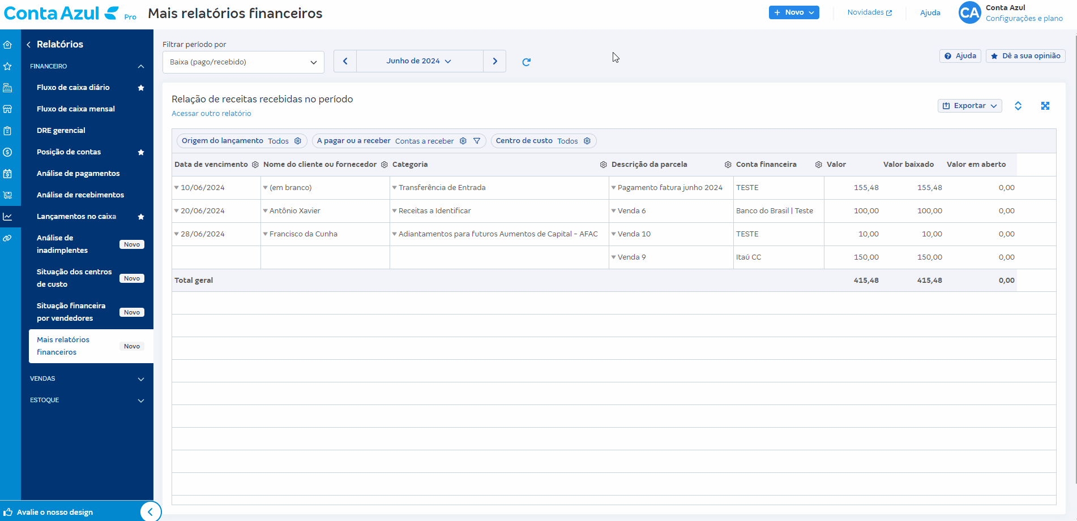
Task: Click the fullscreen expand icon
Action: (1045, 106)
